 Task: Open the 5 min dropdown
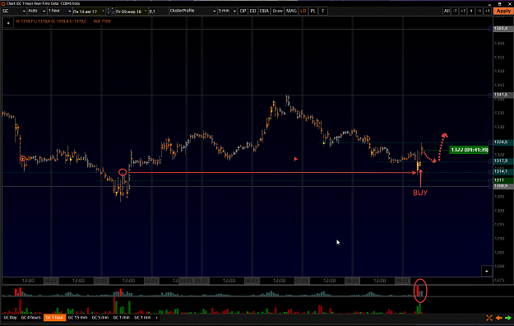coord(227,11)
